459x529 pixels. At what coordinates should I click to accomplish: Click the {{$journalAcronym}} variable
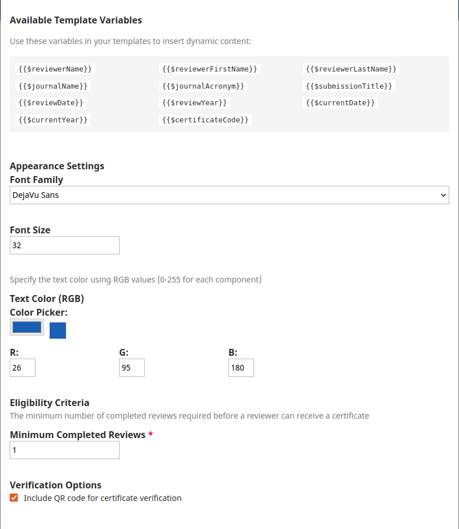(x=203, y=86)
